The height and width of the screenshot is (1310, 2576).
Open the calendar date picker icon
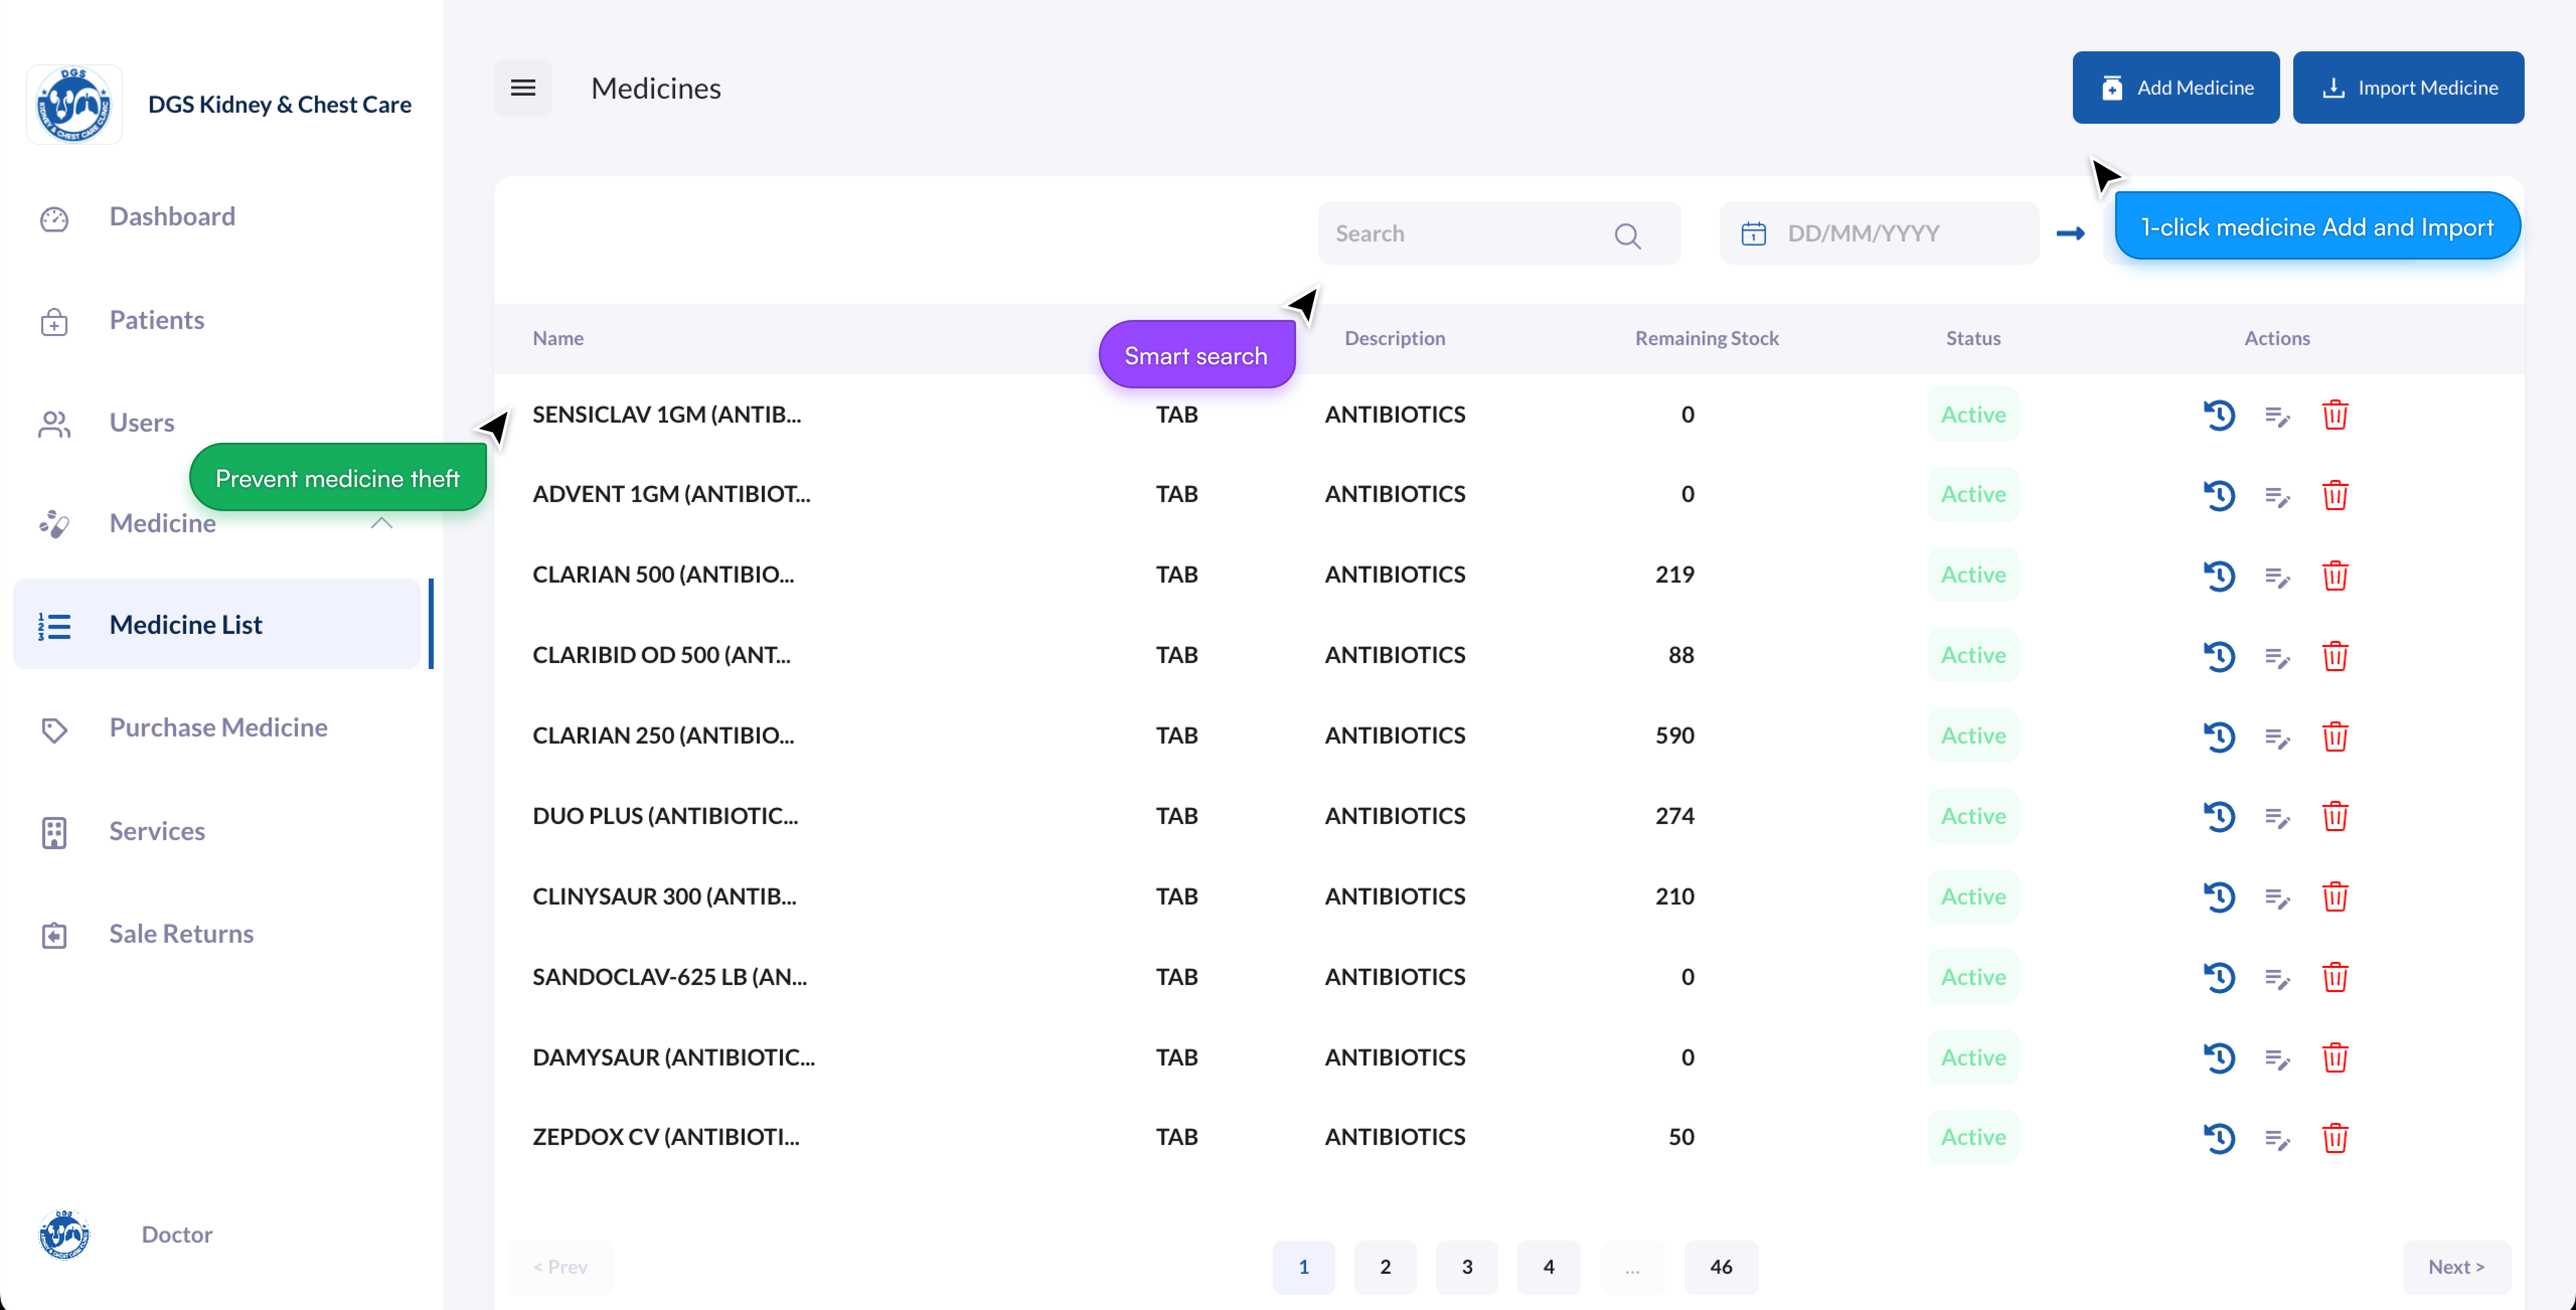pyautogui.click(x=1753, y=234)
